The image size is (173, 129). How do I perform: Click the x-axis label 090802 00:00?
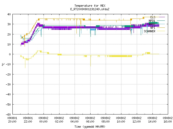[43, 120]
